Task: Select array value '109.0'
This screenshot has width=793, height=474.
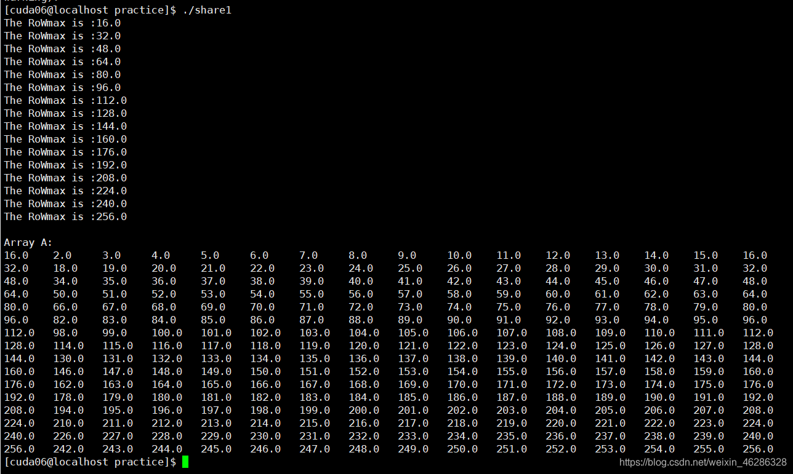Action: pos(610,333)
